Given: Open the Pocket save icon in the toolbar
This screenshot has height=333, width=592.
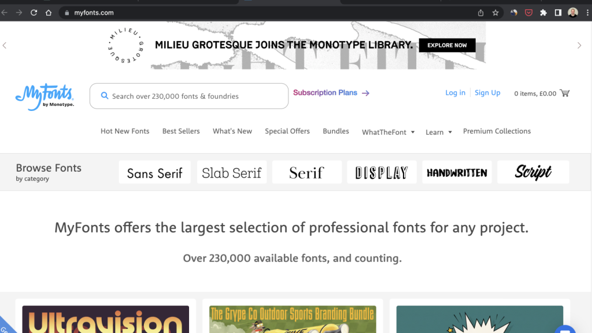Looking at the screenshot, I should coord(528,12).
